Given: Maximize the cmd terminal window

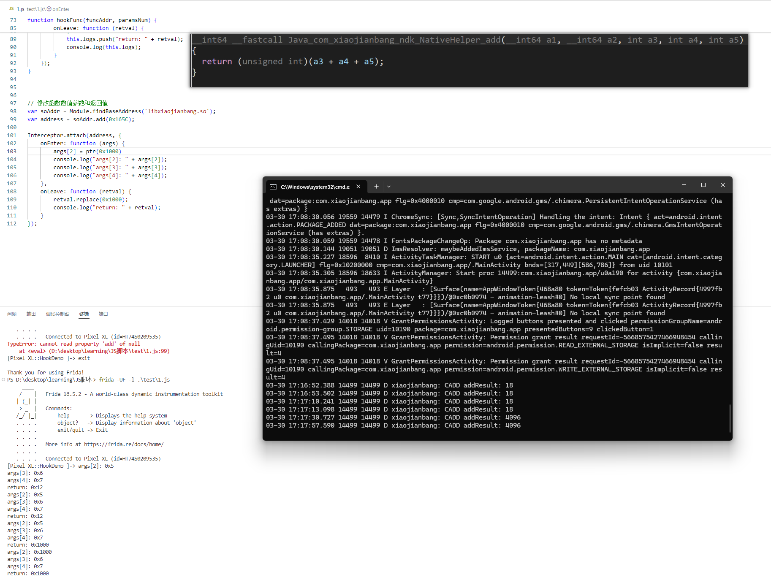Looking at the screenshot, I should [703, 185].
